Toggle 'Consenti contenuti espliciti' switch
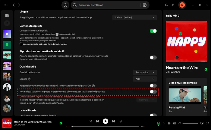Image resolution: width=211 pixels, height=130 pixels. tap(153, 31)
